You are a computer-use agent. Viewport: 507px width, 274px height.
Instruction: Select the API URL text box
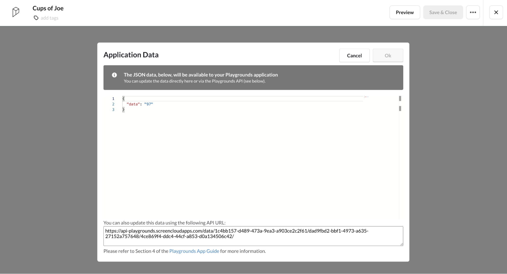pos(253,236)
